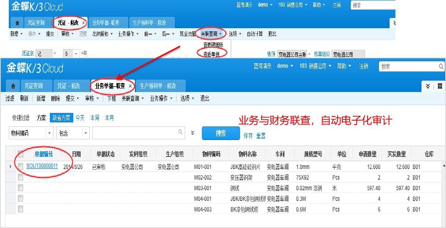Check the box for material M02-002 row
446x228 pixels.
tap(21, 177)
